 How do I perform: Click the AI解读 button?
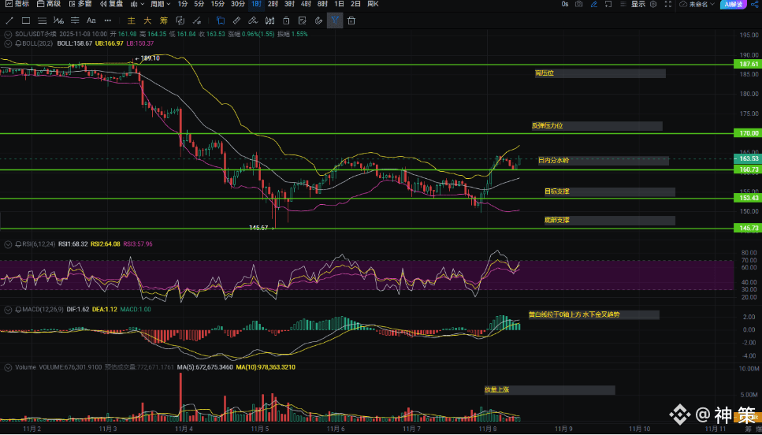point(732,4)
